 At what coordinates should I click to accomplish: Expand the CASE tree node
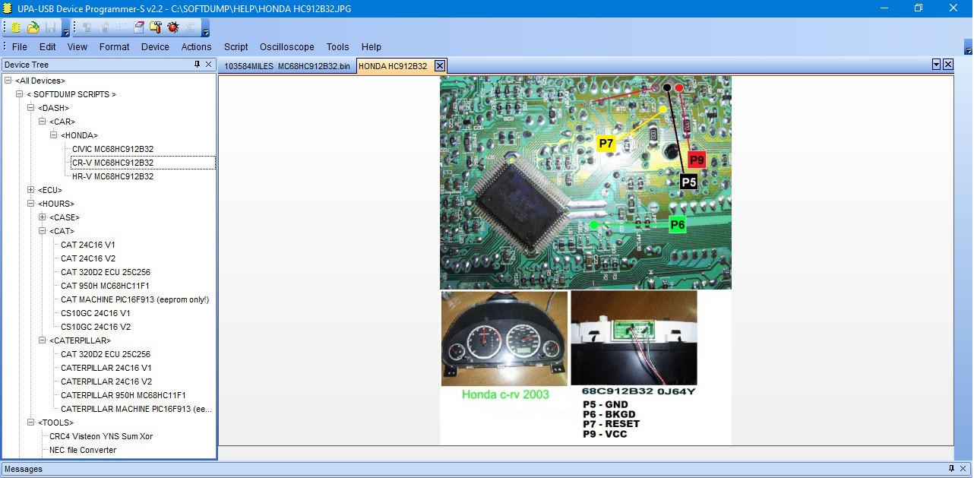pos(43,217)
